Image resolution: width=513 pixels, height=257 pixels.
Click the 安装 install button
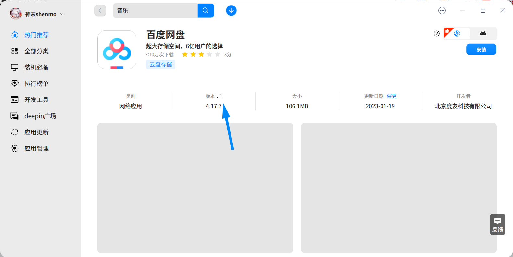click(481, 50)
